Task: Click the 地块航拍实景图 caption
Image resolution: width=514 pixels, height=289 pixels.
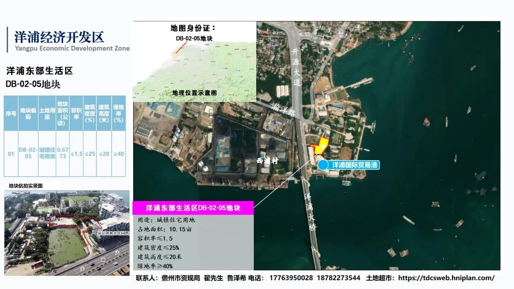Action: point(26,186)
